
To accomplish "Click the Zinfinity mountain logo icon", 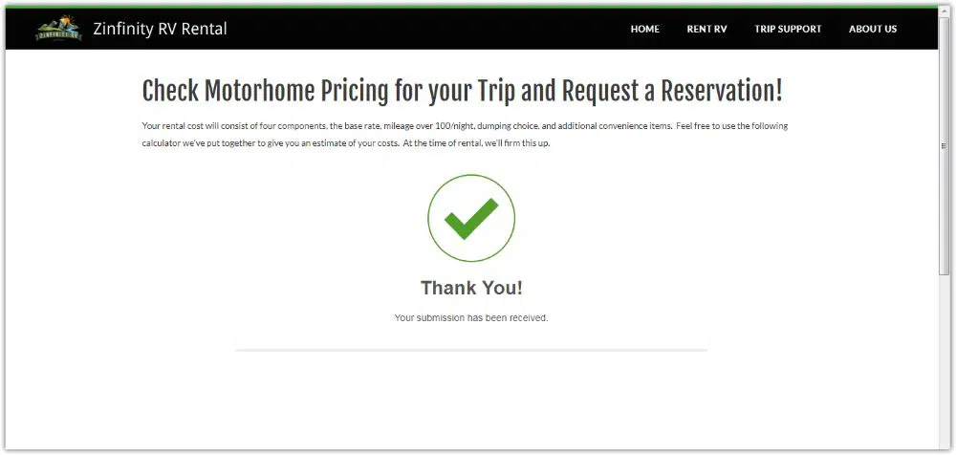I will 58,29.
